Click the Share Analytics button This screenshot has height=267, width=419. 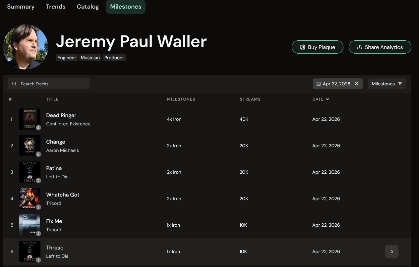[x=380, y=47]
